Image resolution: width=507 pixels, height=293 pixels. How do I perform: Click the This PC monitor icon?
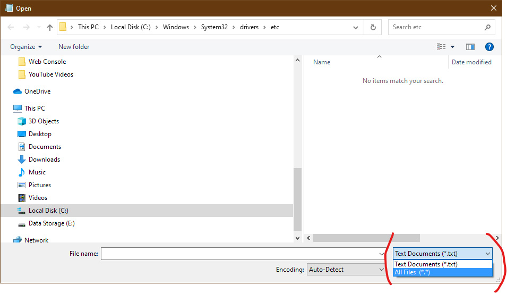point(18,108)
